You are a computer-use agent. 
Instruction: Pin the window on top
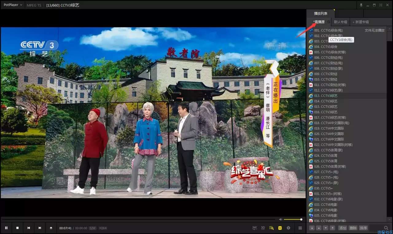click(x=361, y=5)
